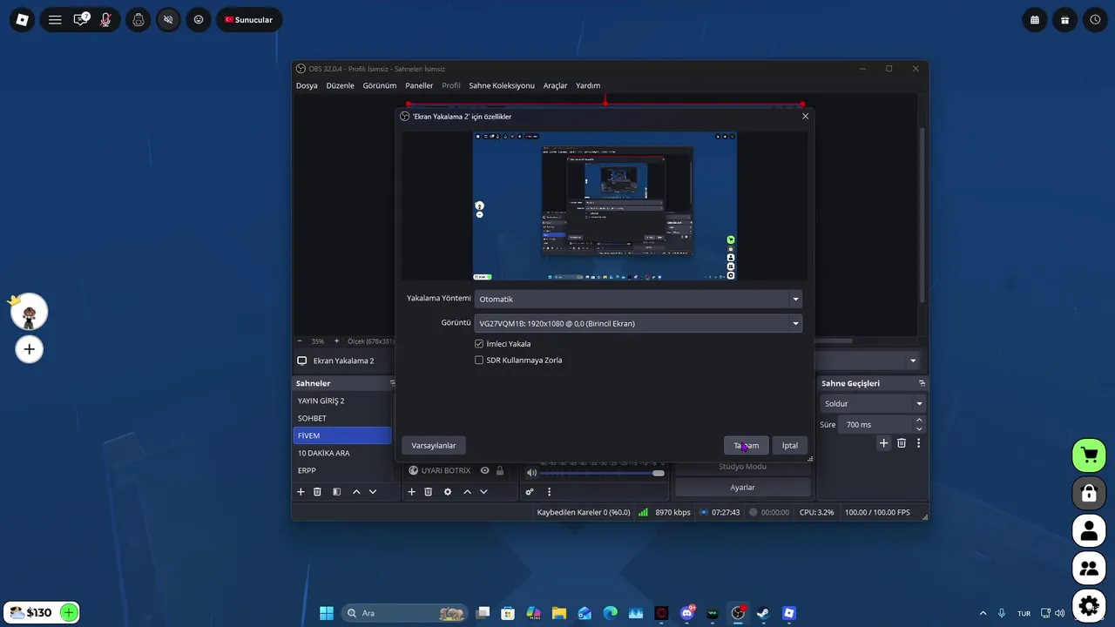Add cash with green plus next to $130

pos(69,612)
